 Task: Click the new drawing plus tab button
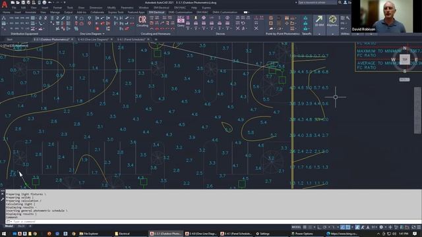click(156, 39)
